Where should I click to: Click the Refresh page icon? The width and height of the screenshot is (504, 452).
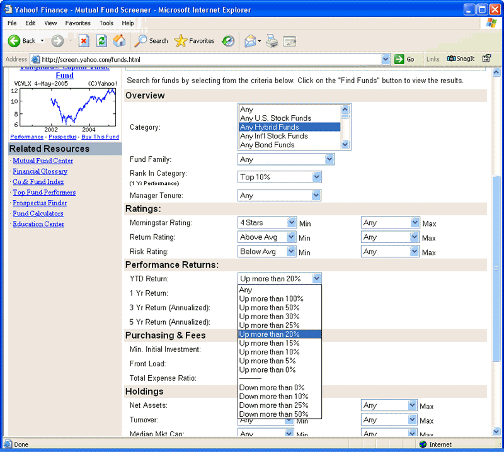click(x=101, y=40)
